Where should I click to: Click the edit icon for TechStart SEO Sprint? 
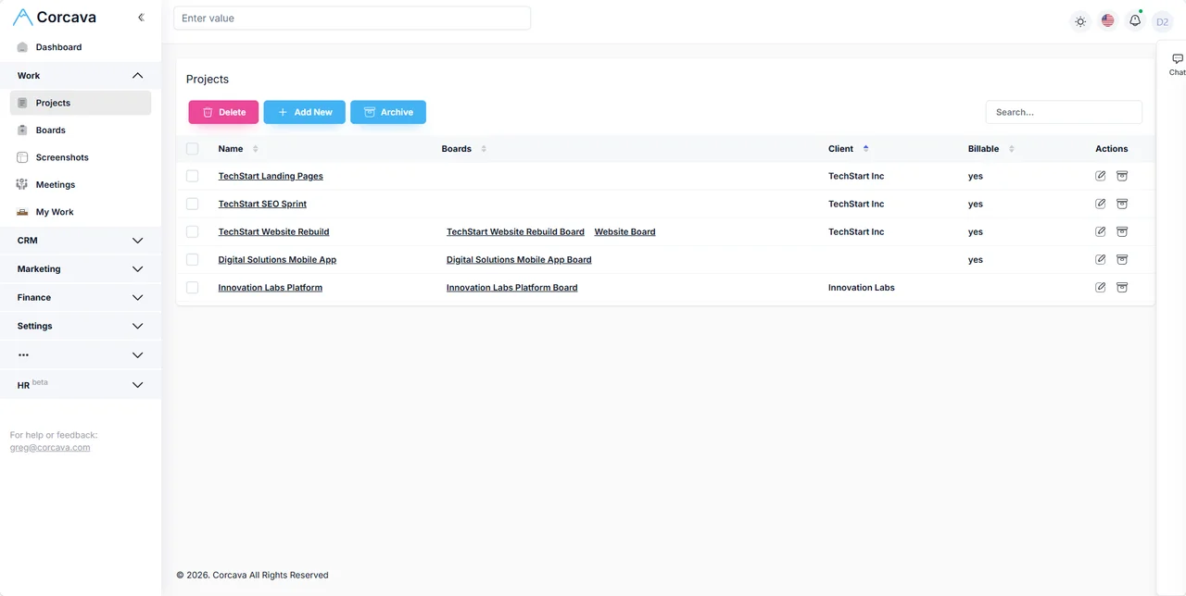[1100, 204]
